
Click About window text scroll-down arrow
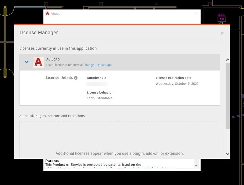pos(196,166)
